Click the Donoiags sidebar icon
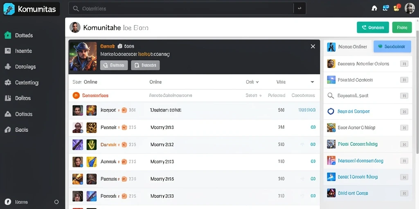Image resolution: width=419 pixels, height=209 pixels. coord(8,67)
